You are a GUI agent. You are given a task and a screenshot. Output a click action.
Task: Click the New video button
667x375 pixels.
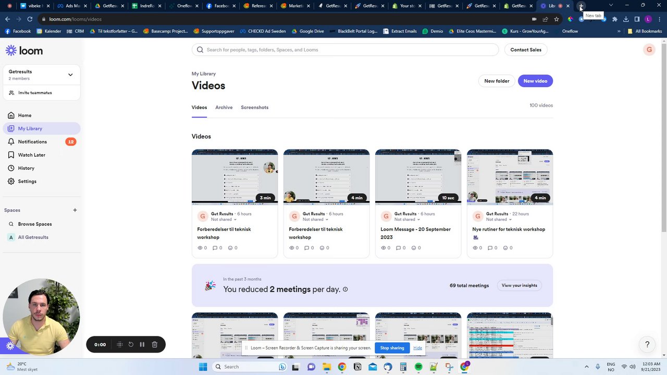tap(535, 81)
